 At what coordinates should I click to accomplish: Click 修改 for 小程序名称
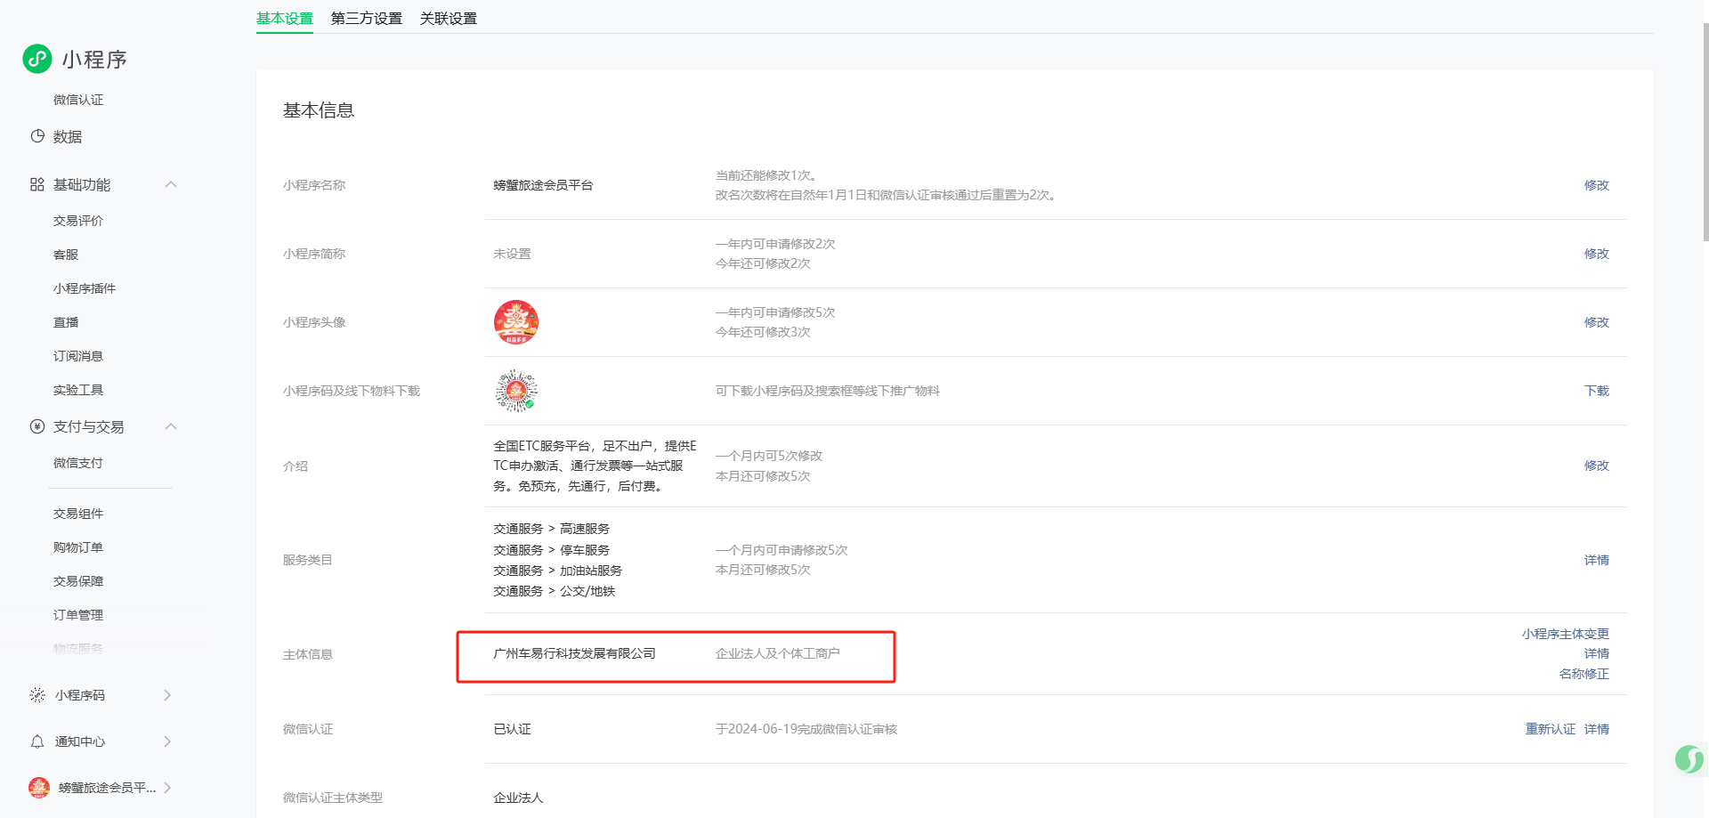tap(1597, 185)
